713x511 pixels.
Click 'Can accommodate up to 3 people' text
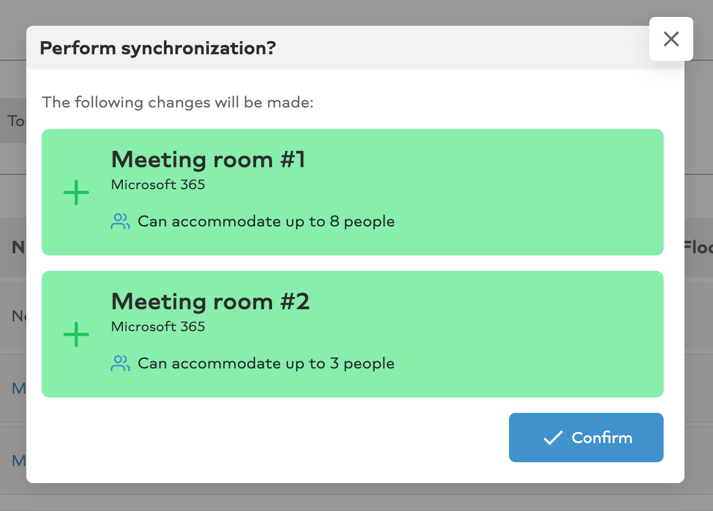266,364
